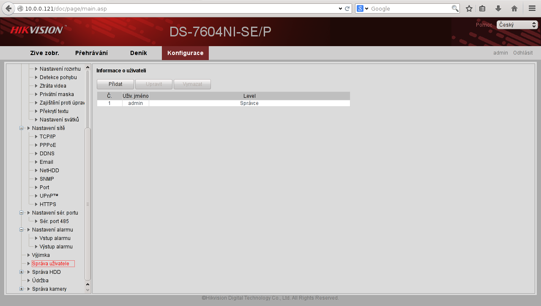Select the Konfigurace tab
This screenshot has height=306, width=541.
click(185, 53)
